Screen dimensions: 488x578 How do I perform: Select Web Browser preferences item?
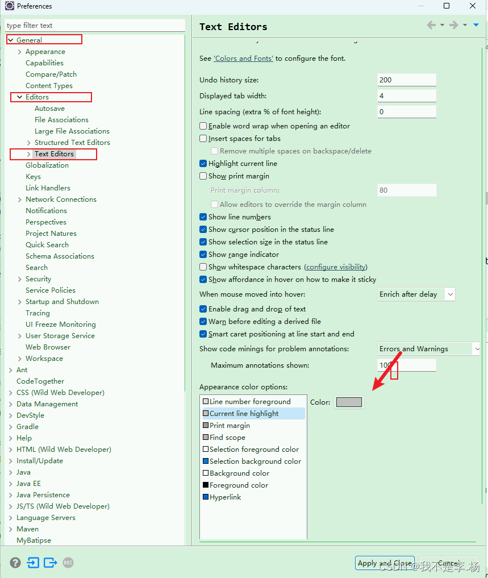tap(48, 347)
